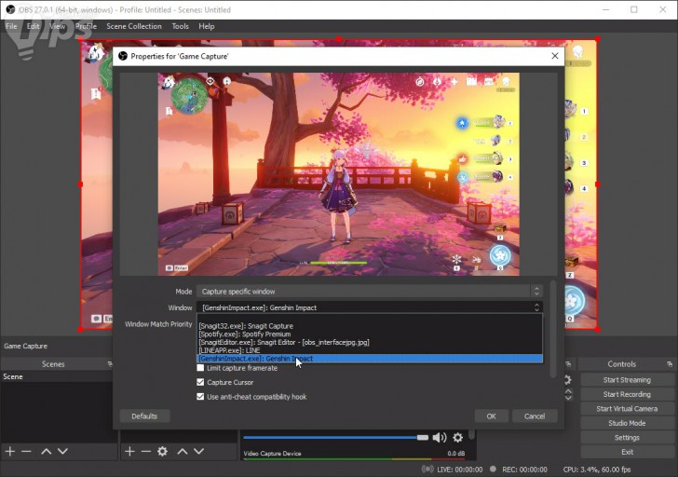Click the OBS logo in the main title bar

tap(10, 9)
